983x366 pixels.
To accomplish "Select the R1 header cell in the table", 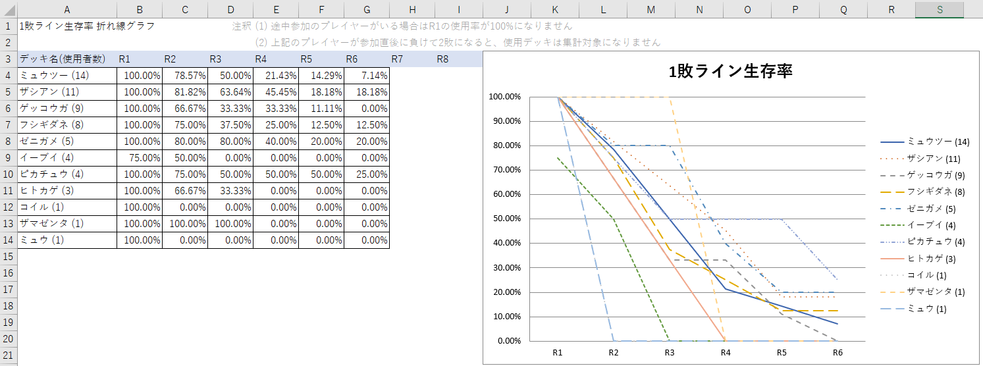I will [140, 59].
